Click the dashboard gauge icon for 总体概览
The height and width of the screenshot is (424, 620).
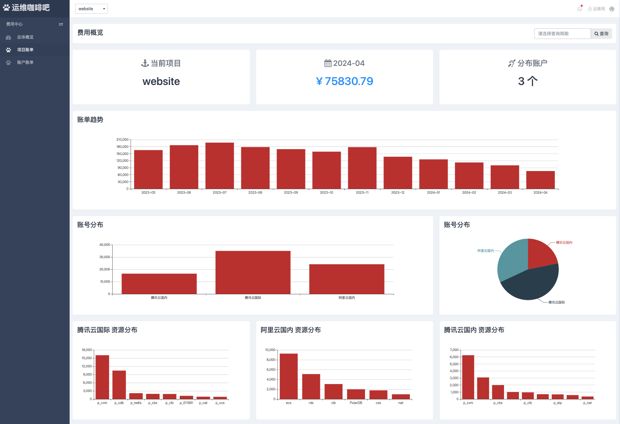pos(9,37)
